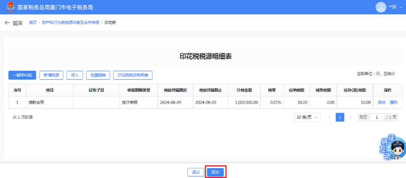Click the 批量删除 button
Viewport: 406px width, 178px height.
click(x=98, y=75)
